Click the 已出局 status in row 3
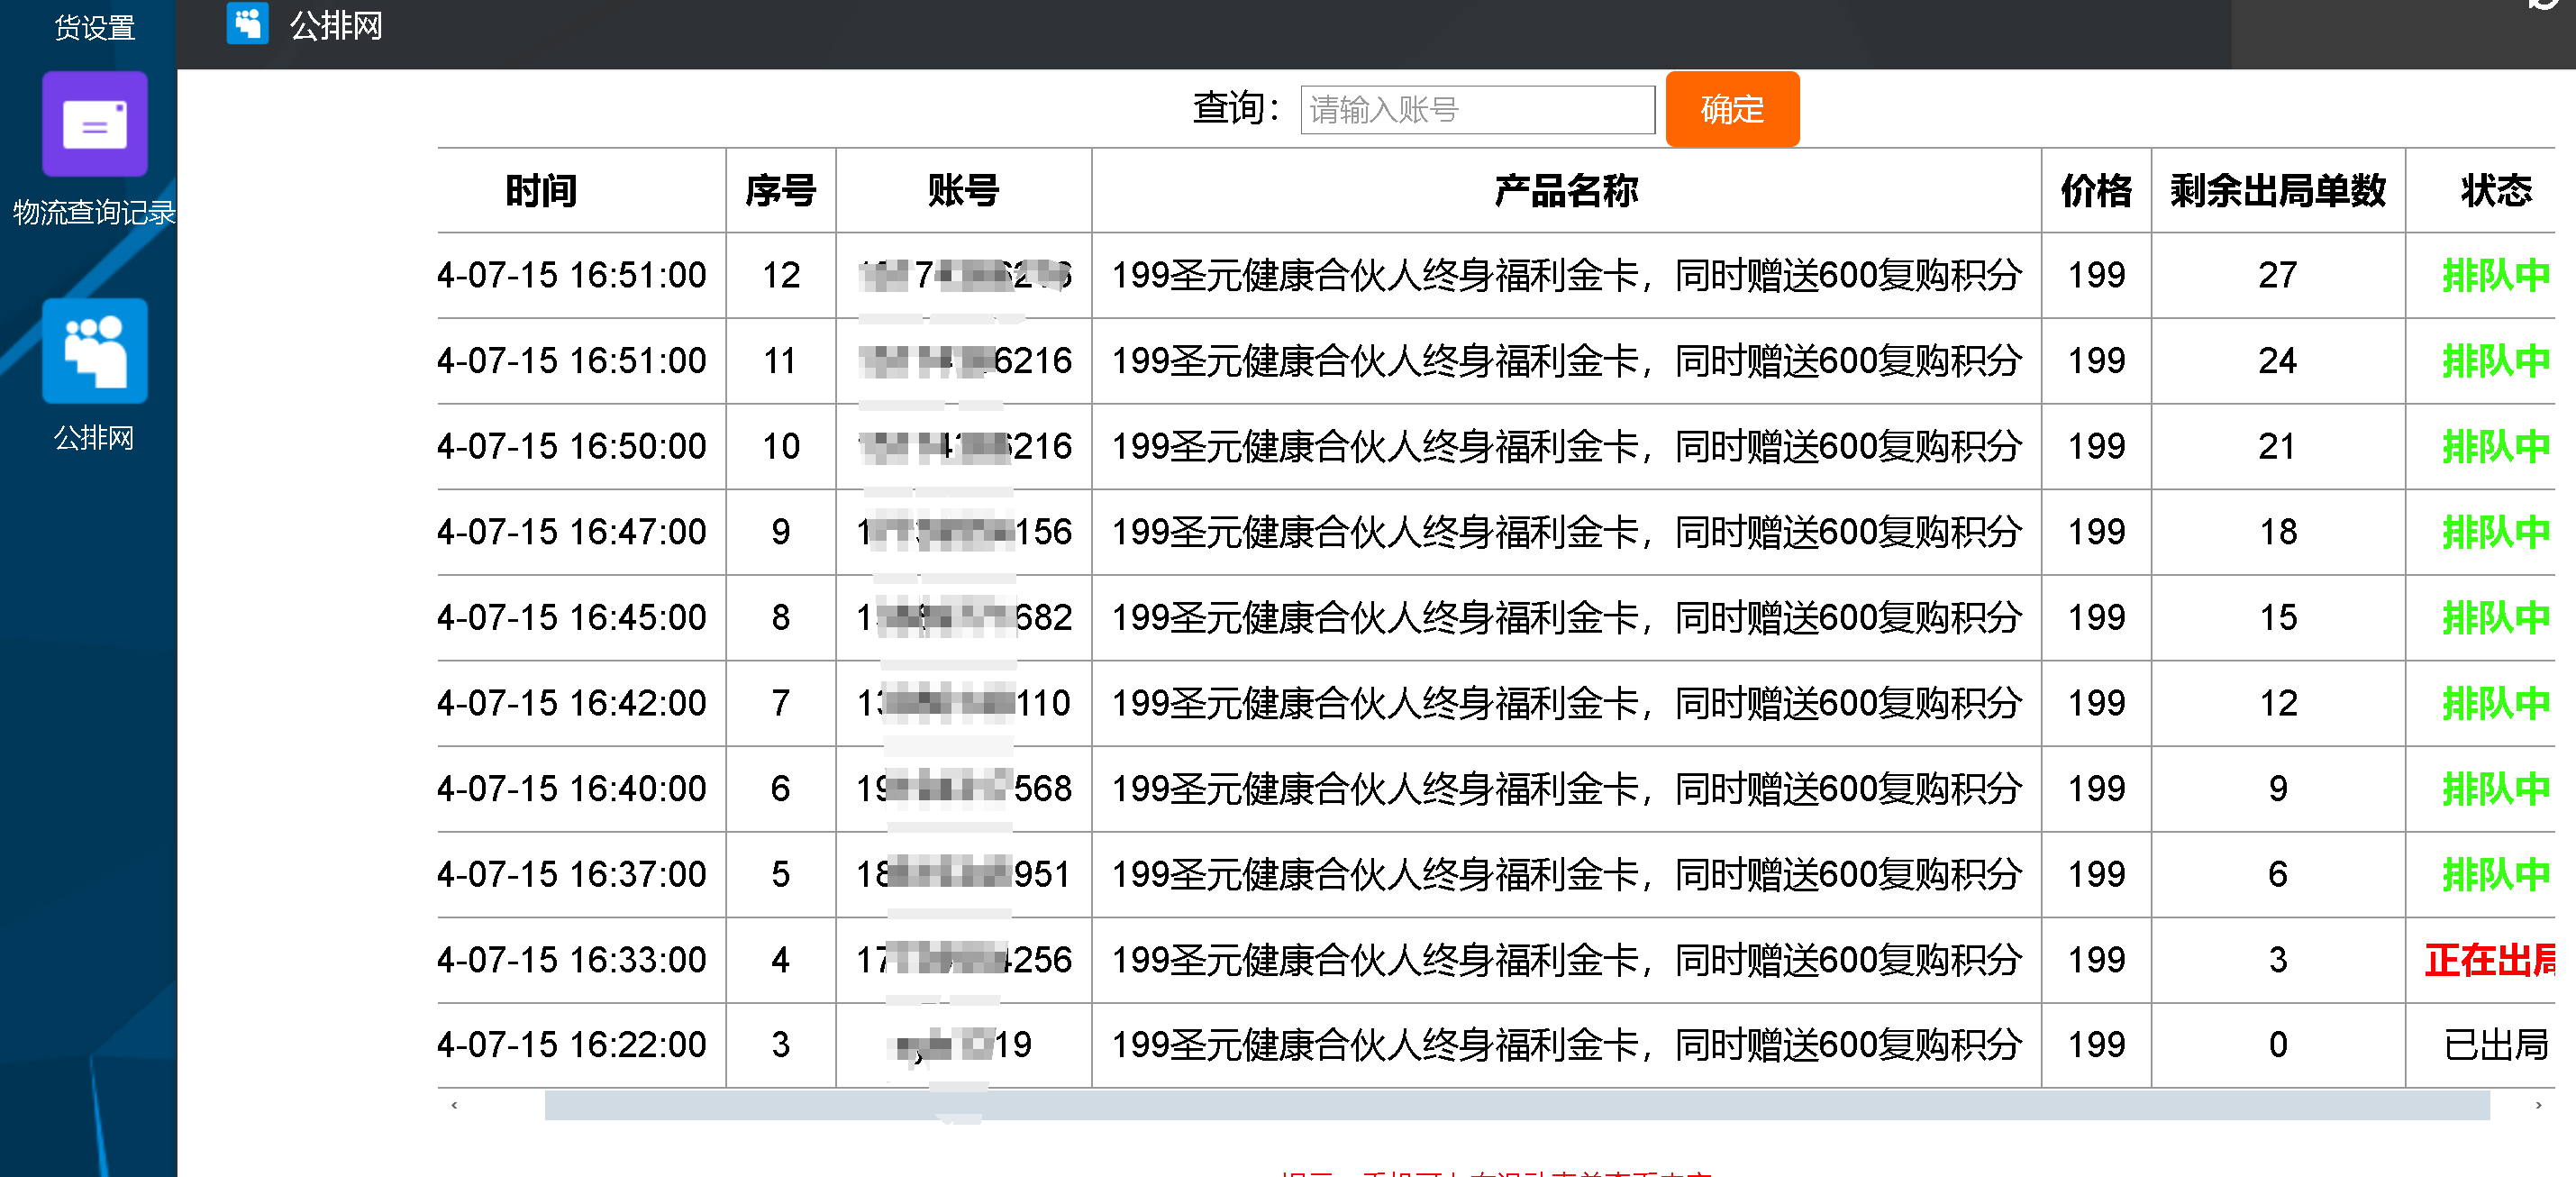2576x1177 pixels. (x=2494, y=1045)
